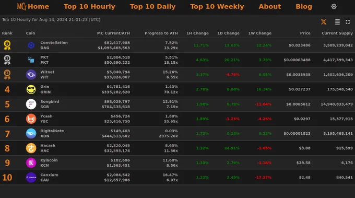Click the Songbird coin logo
The image size is (355, 198).
[x=31, y=104]
